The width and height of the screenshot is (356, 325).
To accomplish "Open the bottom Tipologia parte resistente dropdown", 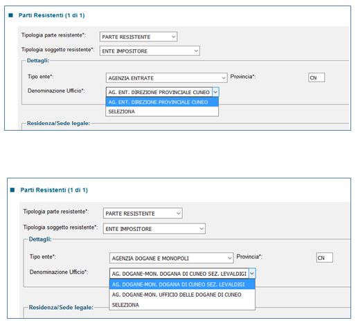I will [x=143, y=214].
